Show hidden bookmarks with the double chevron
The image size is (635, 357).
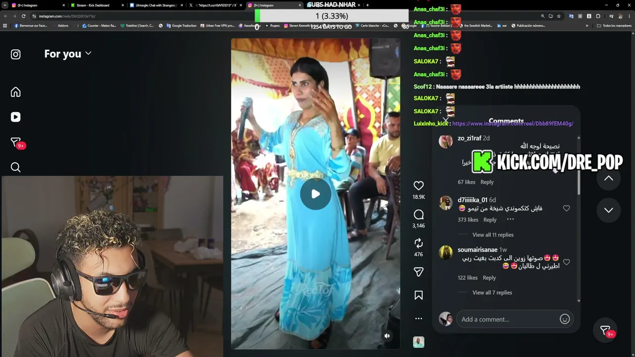pyautogui.click(x=587, y=26)
